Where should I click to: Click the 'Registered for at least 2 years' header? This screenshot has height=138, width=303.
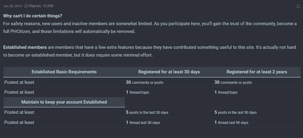pyautogui.click(x=257, y=72)
